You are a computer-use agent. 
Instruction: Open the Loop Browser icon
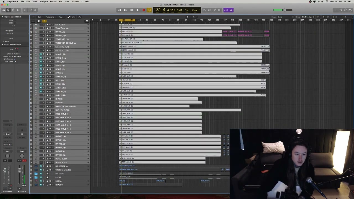point(345,10)
